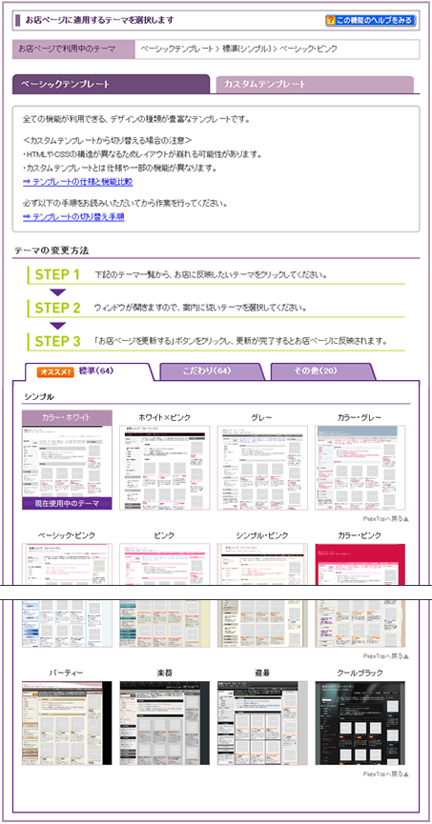
Task: Open the この機能のヘルプをみる help button
Action: pos(370,21)
